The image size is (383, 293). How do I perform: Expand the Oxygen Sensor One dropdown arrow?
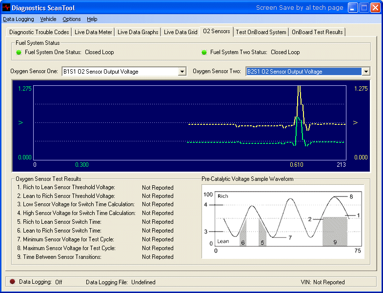point(182,72)
